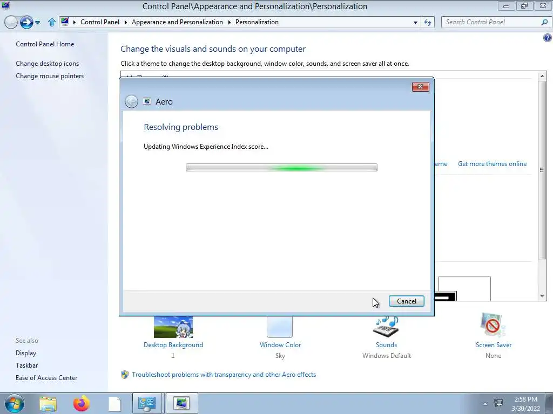The width and height of the screenshot is (553, 414).
Task: Refresh the address bar location
Action: (x=428, y=22)
